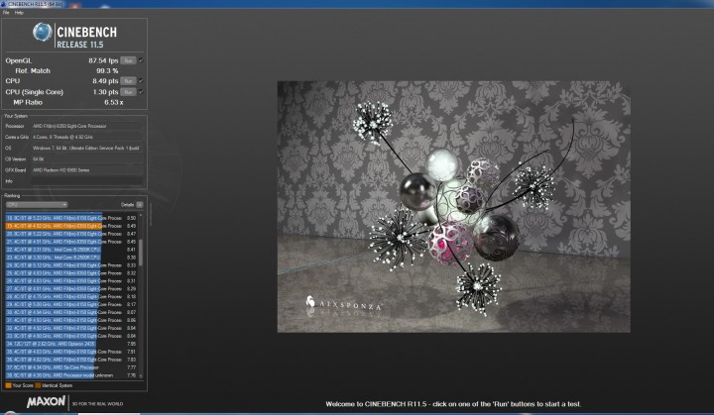Click the MP Ratio value 6.53 x
The height and width of the screenshot is (415, 714).
(x=114, y=102)
